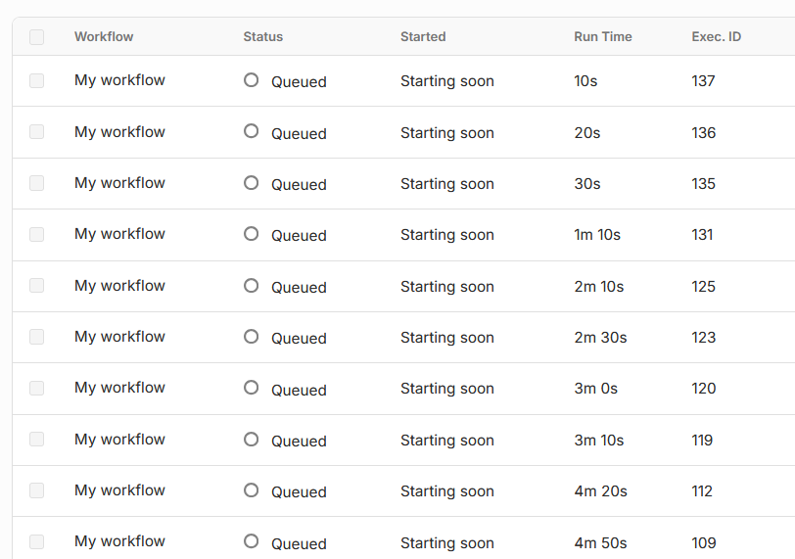Click the Queued status icon for execution 120

coord(252,388)
